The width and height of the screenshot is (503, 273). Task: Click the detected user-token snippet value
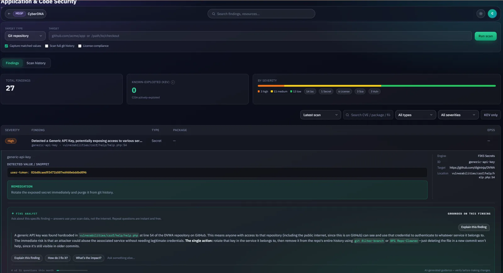[48, 172]
